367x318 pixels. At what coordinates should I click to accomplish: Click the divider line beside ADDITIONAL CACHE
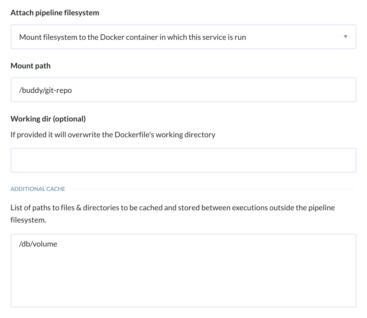[x=214, y=189]
